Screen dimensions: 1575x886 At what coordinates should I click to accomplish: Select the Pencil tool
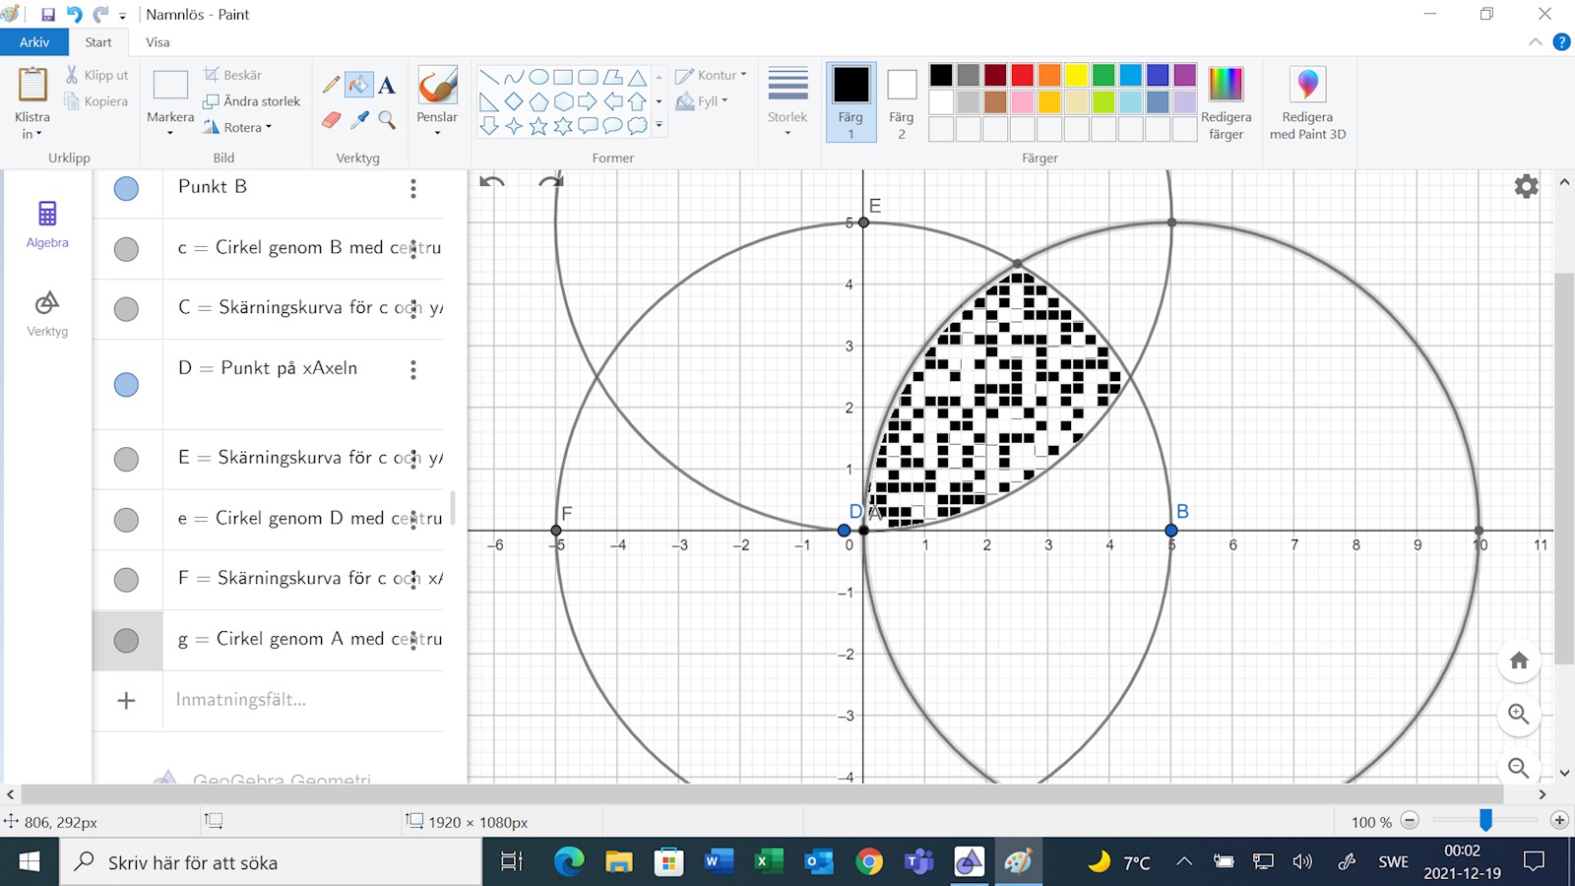(332, 86)
